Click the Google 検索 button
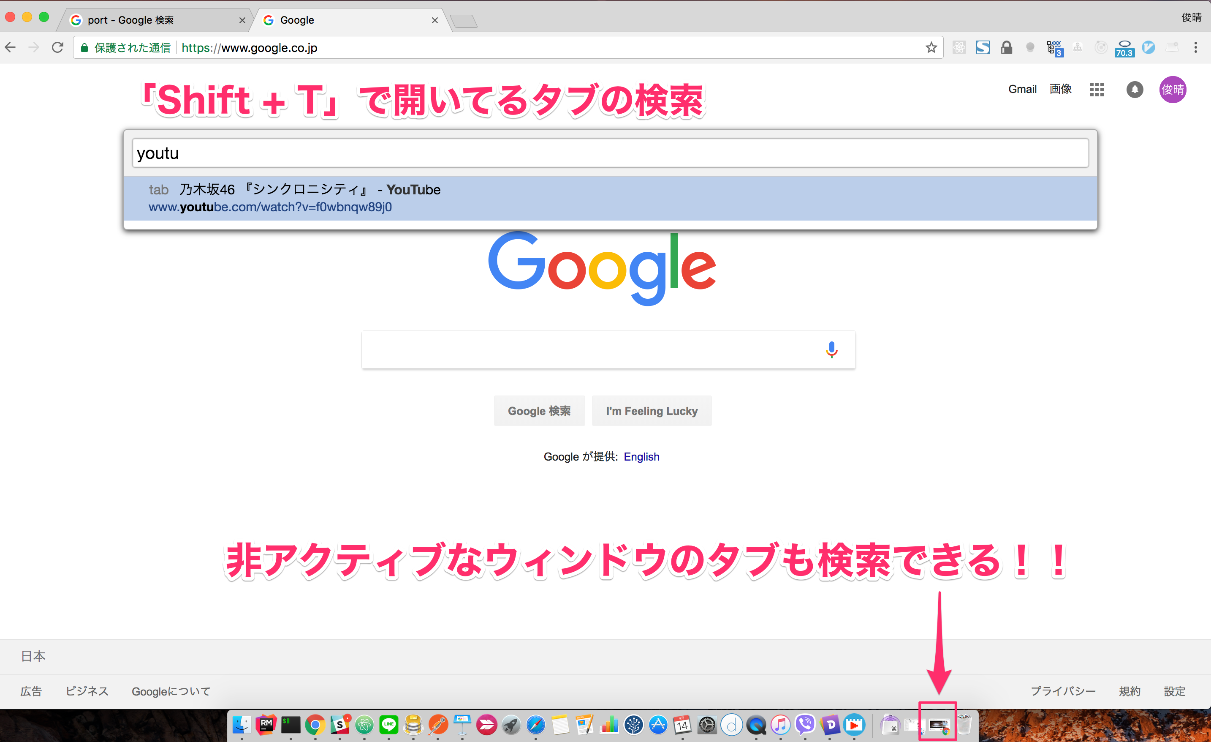 pos(539,411)
